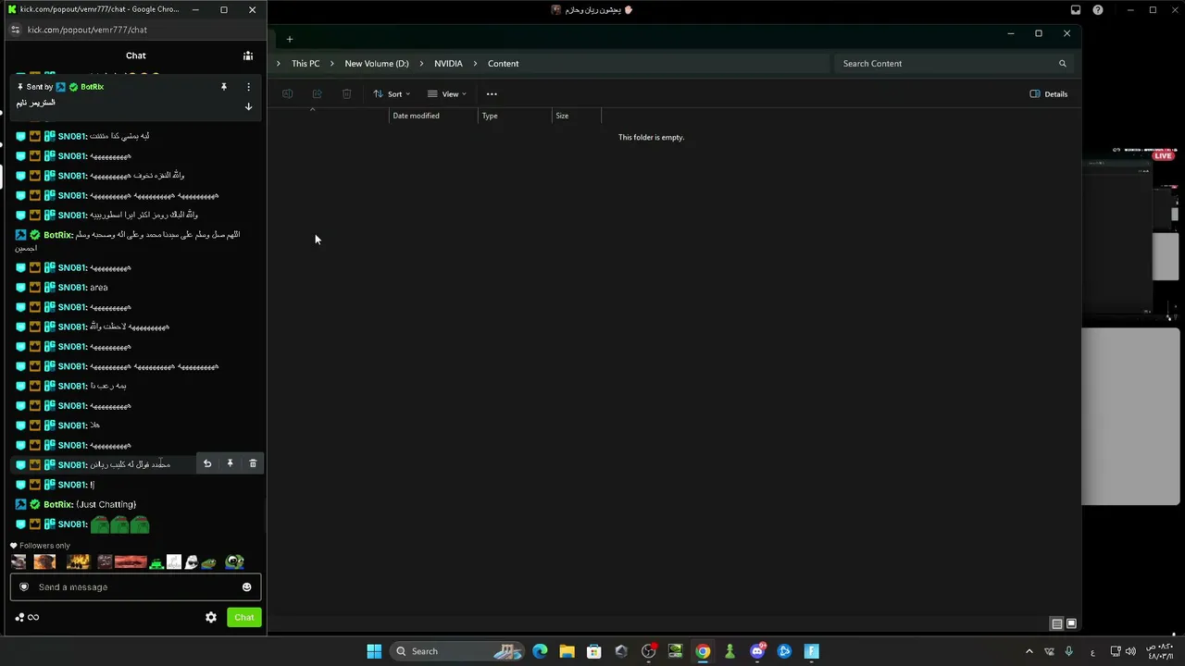Click the Delete trash toolbar icon

click(346, 93)
